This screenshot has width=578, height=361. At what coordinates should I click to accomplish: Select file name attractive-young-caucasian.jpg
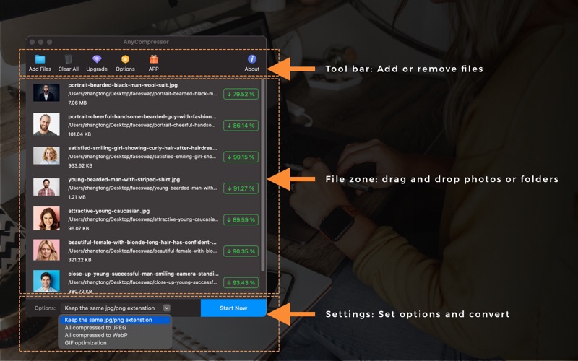109,211
